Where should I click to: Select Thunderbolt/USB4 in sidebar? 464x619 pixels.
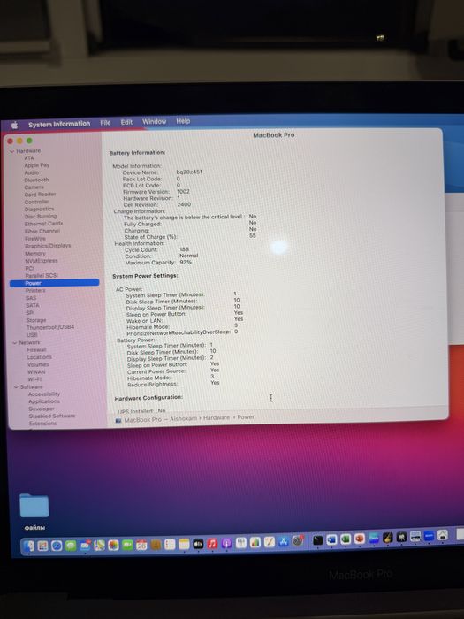50,328
